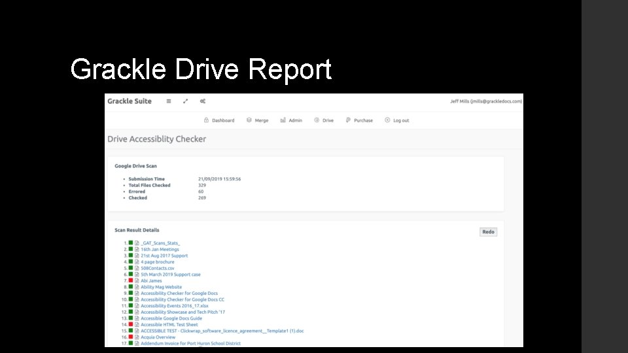Click the expand fullscreen arrows icon
This screenshot has width=628, height=353.
point(185,101)
